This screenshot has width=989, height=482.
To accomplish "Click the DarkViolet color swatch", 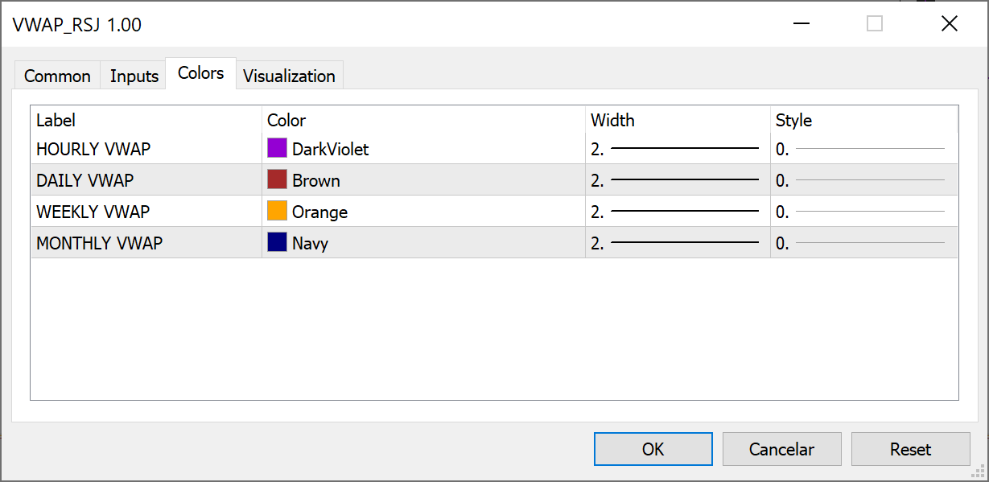I will click(x=277, y=148).
